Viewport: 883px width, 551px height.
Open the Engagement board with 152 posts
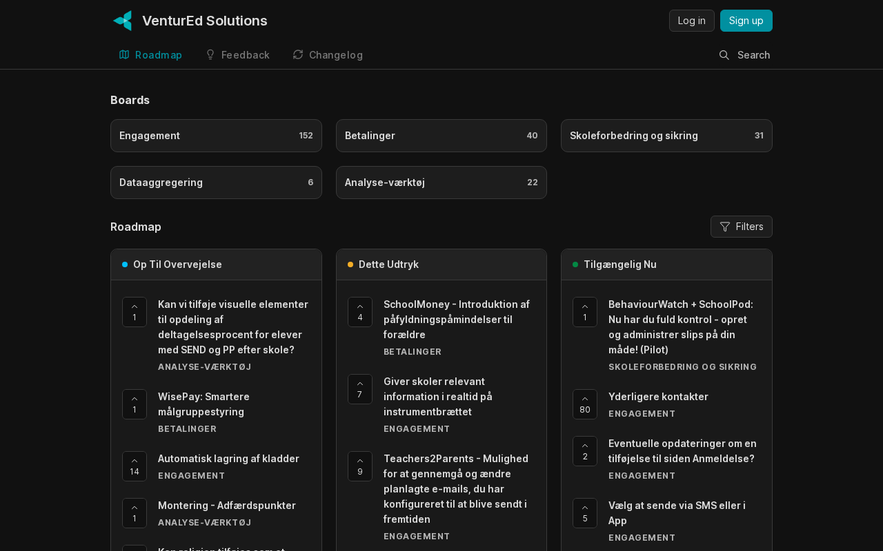click(x=216, y=136)
